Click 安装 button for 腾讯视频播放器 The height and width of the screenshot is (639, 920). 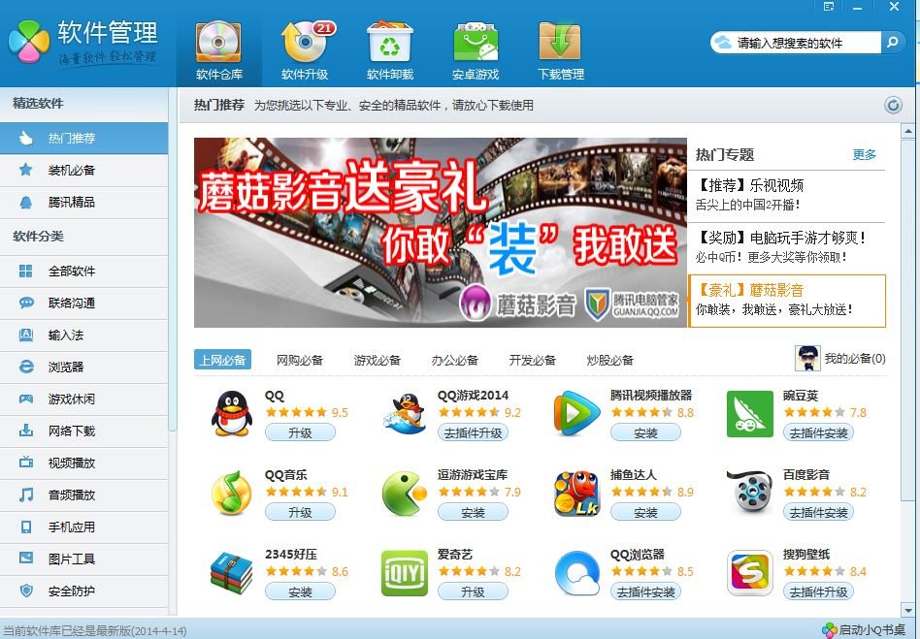pos(645,433)
